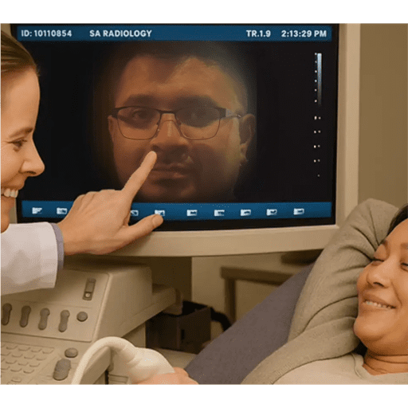Click the 2:13:29 PM clock display
The width and height of the screenshot is (408, 408).
point(304,33)
